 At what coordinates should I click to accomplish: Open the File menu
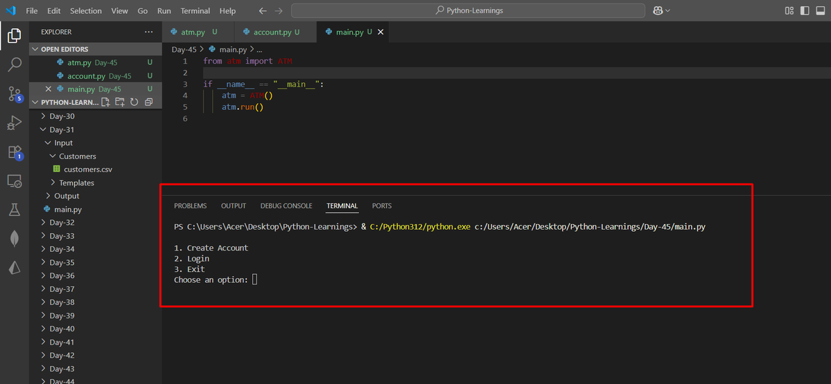[x=32, y=10]
